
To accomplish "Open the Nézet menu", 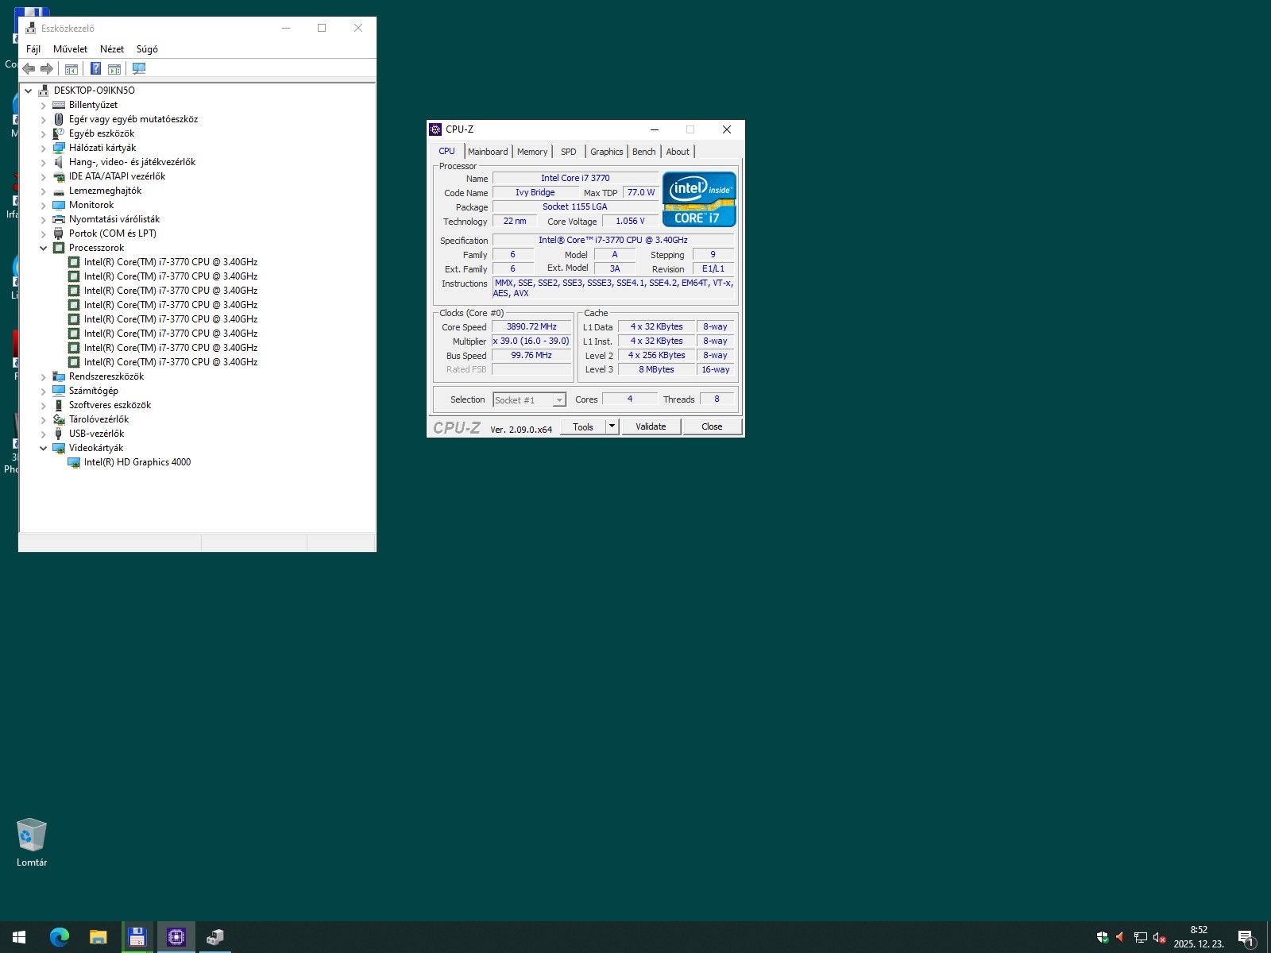I will (x=112, y=49).
